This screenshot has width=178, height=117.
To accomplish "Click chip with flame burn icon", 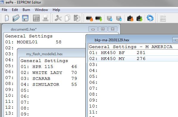I will coord(90,18).
